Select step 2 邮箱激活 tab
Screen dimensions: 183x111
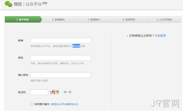pos(58,19)
